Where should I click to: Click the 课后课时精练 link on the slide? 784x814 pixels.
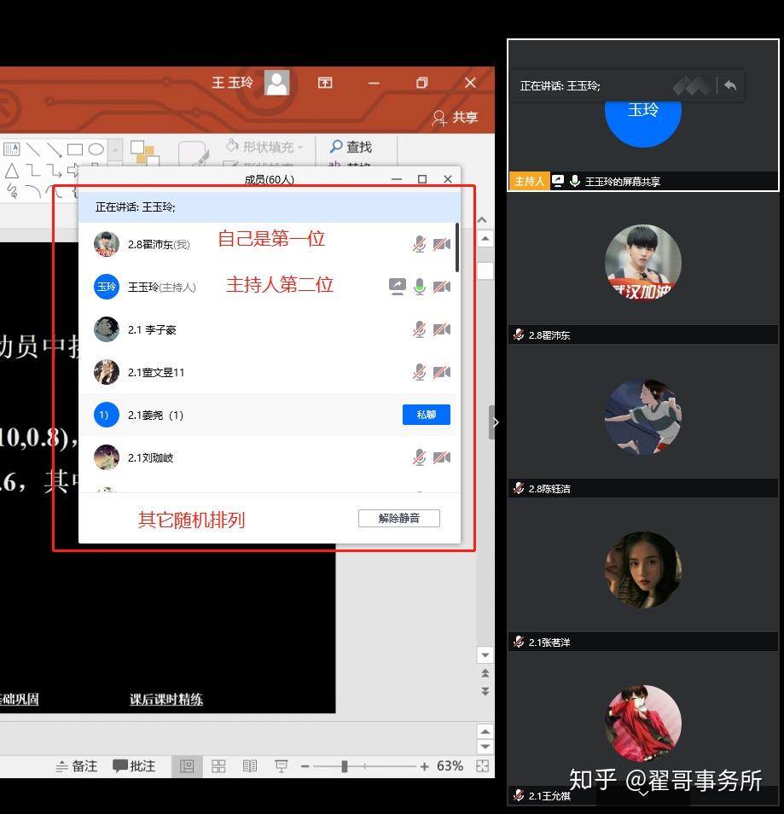[x=166, y=699]
